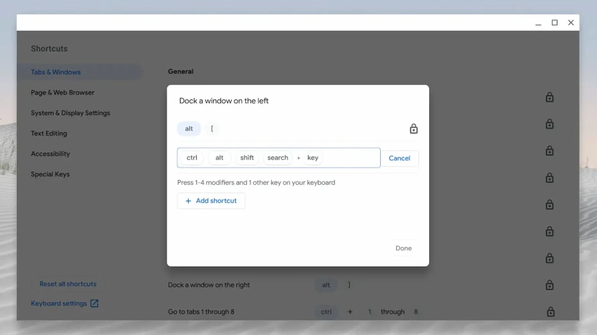Open Tabs & Windows category
This screenshot has height=335, width=597.
click(56, 72)
